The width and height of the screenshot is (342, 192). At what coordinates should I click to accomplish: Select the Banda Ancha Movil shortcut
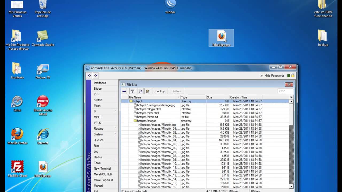click(43, 105)
